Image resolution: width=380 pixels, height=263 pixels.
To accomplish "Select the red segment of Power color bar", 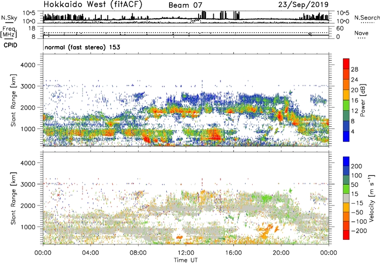I will point(346,64).
